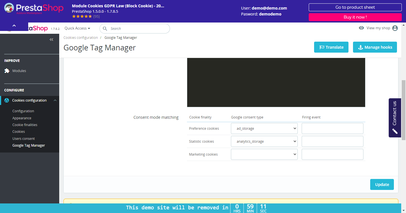The height and width of the screenshot is (213, 406).
Task: Open Google consent type dropdown for Statistic cookies
Action: click(x=264, y=141)
